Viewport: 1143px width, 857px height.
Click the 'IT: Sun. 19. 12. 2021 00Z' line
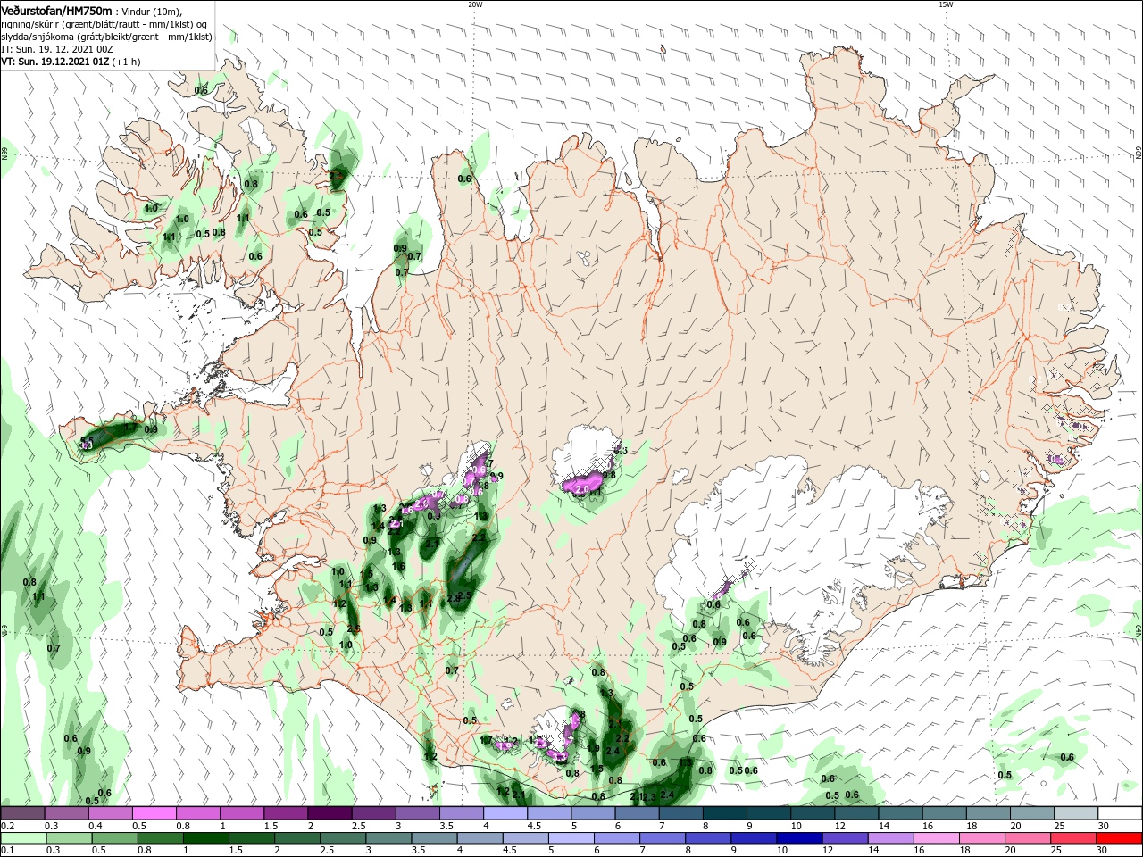56,49
